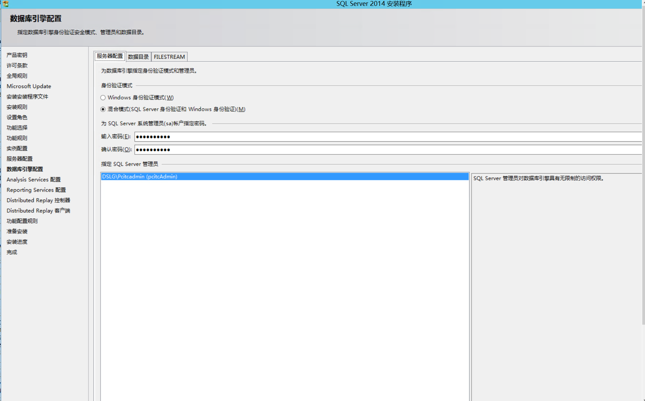The width and height of the screenshot is (645, 401).
Task: Select Windows 身份验证模式 radio button
Action: [x=103, y=98]
